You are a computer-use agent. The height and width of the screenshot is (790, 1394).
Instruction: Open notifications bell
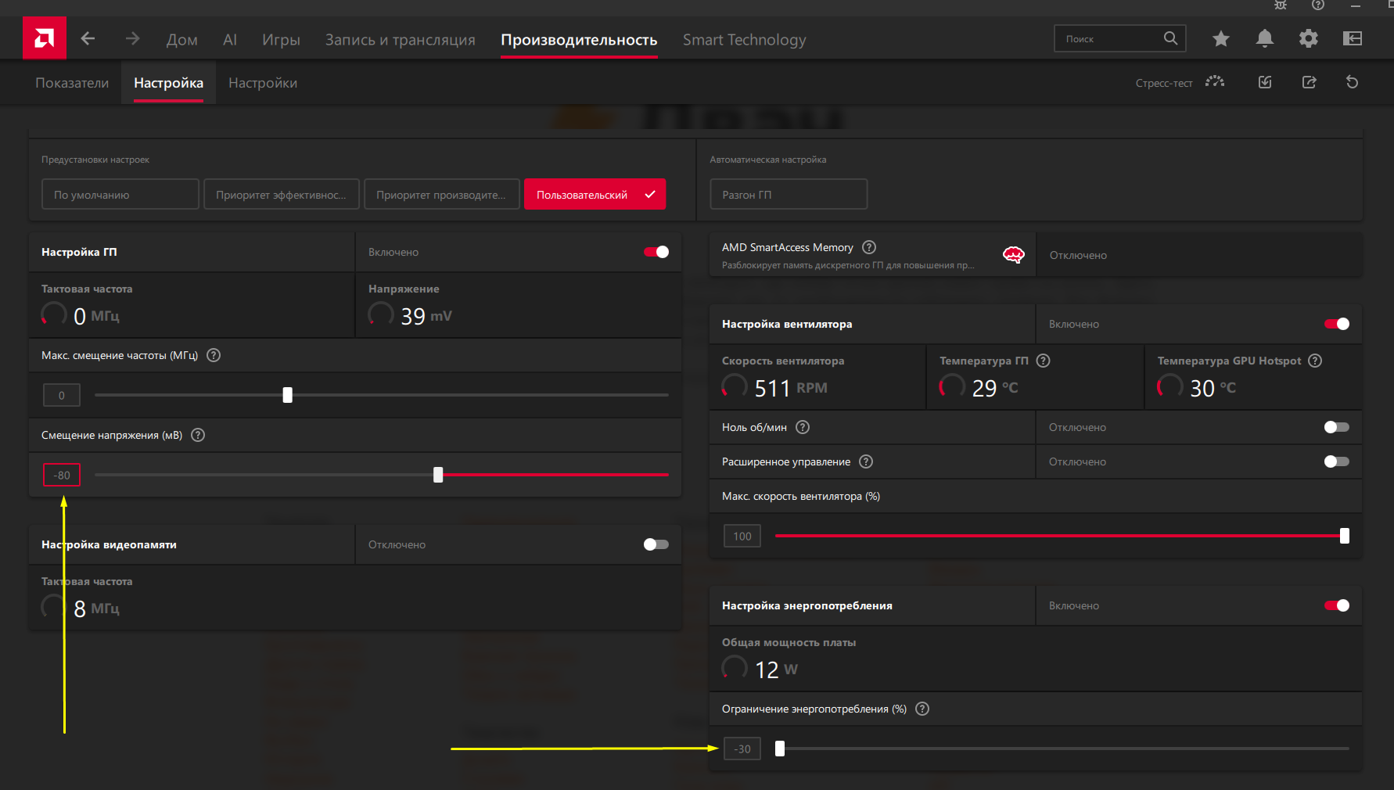(1265, 38)
